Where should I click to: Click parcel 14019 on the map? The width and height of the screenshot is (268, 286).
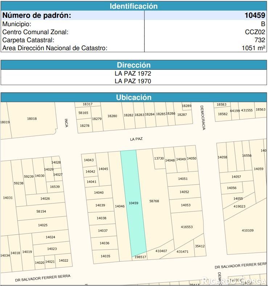point(27,252)
